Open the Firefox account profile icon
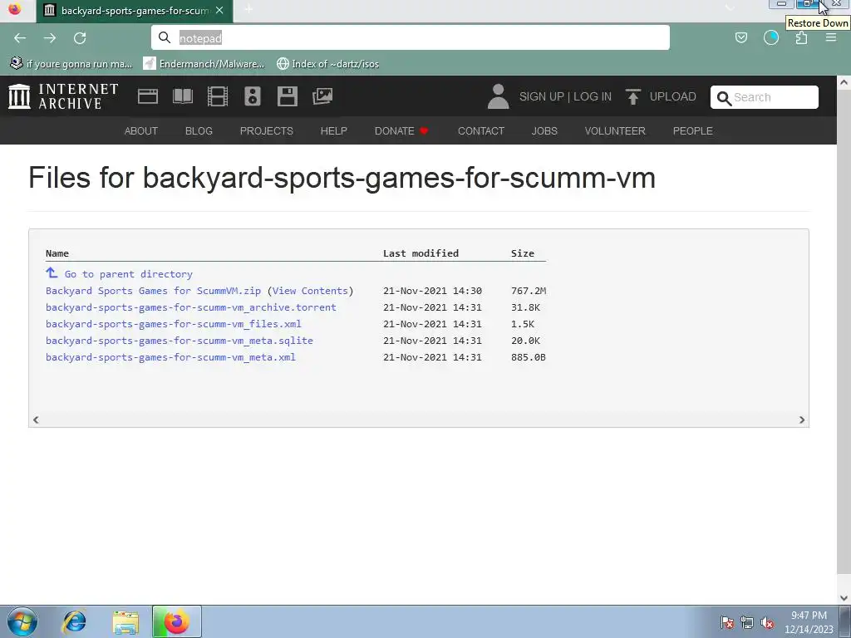Image resolution: width=851 pixels, height=638 pixels. tap(770, 37)
